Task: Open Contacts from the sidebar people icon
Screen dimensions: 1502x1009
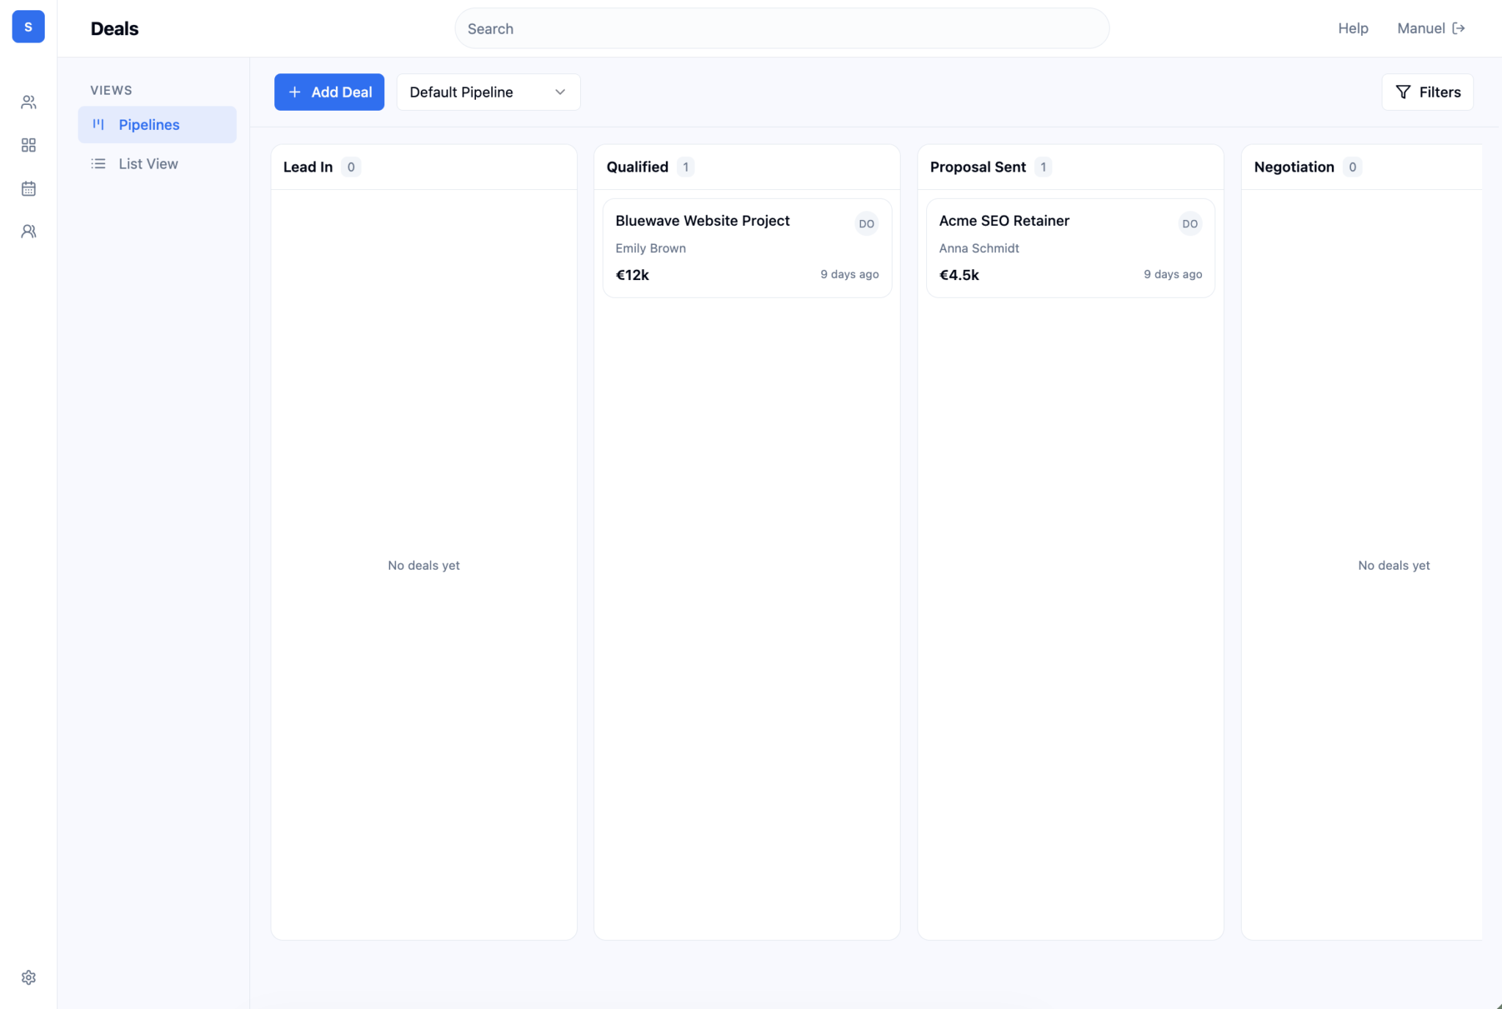Action: (x=29, y=103)
